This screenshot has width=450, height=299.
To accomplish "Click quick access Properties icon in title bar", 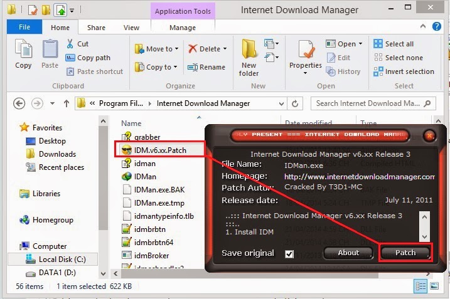I will (33, 10).
